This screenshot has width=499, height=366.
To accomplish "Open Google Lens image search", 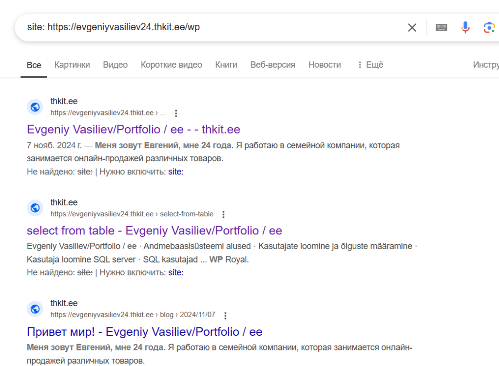I will [489, 28].
